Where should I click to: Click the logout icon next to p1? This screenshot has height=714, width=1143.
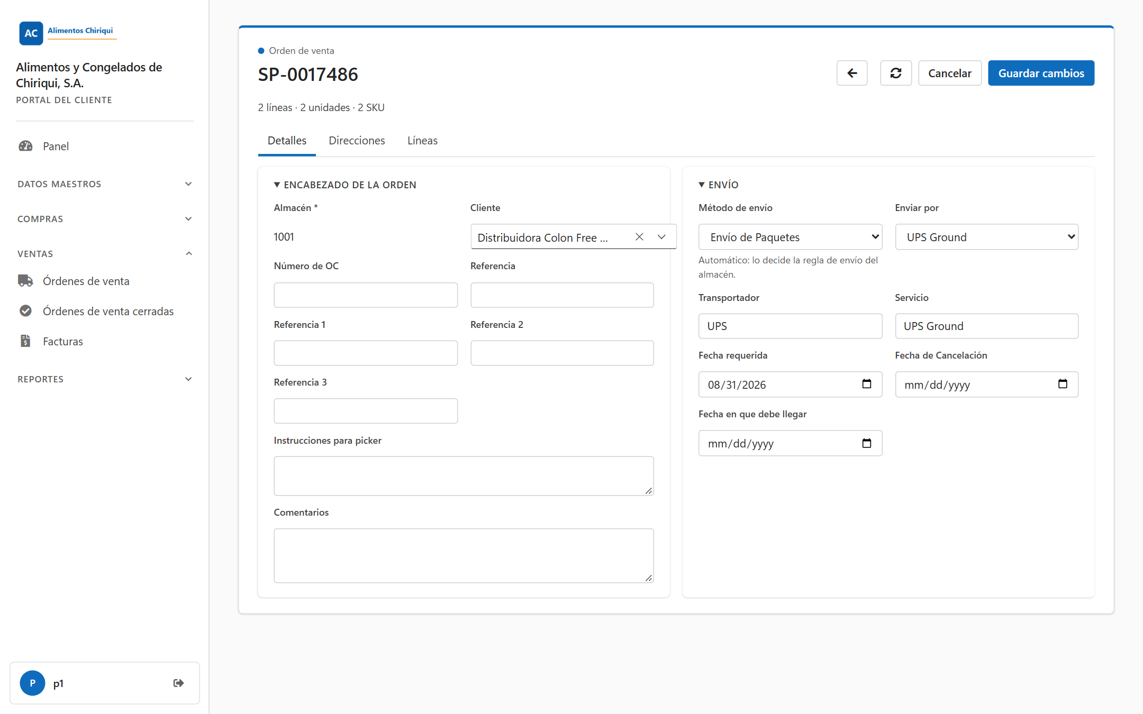tap(179, 683)
